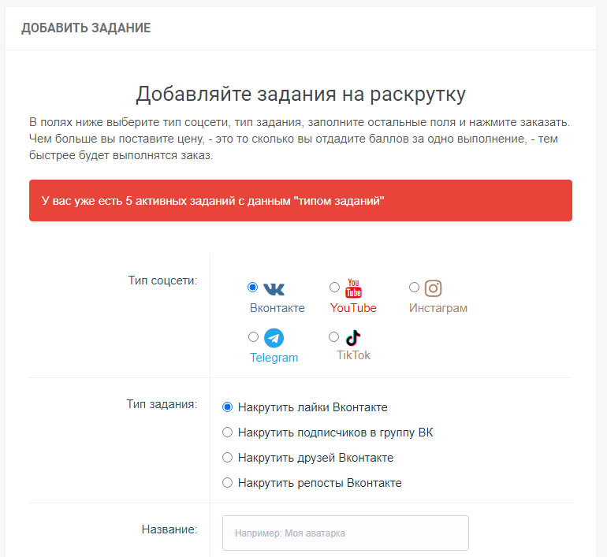
Task: Choose the Инстаграм radio option
Action: coord(415,288)
